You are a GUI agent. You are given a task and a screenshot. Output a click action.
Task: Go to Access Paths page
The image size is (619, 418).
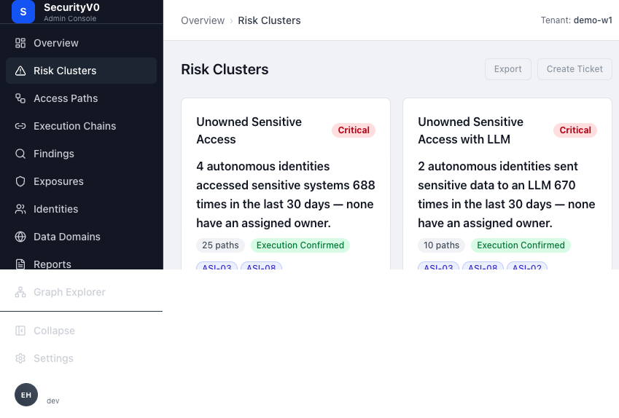pyautogui.click(x=82, y=98)
